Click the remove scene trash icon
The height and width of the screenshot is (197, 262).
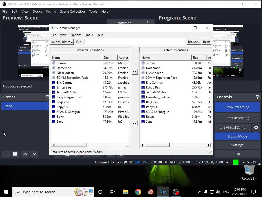coord(15,154)
